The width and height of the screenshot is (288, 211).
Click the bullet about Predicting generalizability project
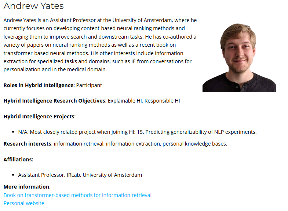click(x=137, y=132)
